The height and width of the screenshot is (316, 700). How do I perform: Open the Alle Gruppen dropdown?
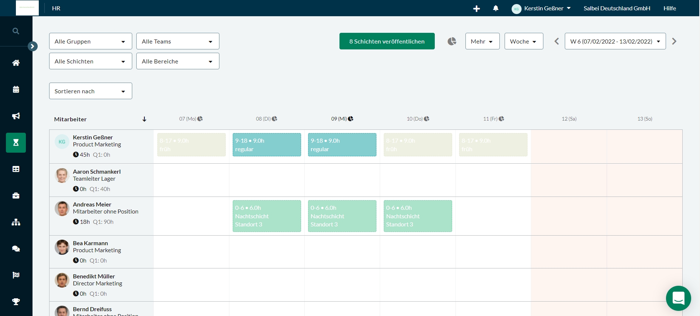91,41
